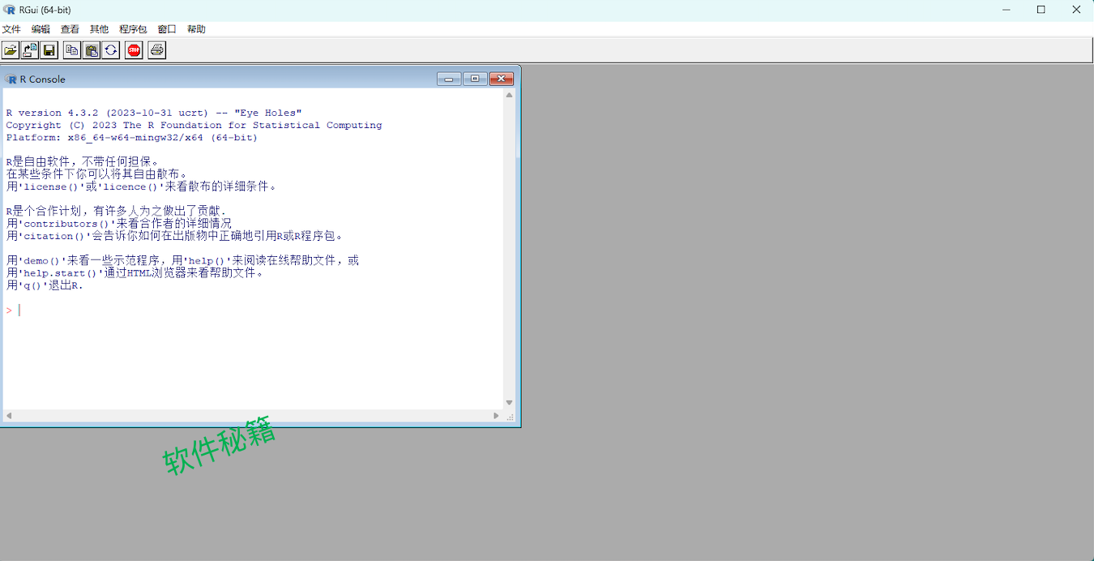Stop current computation with the STOP icon

pos(134,49)
